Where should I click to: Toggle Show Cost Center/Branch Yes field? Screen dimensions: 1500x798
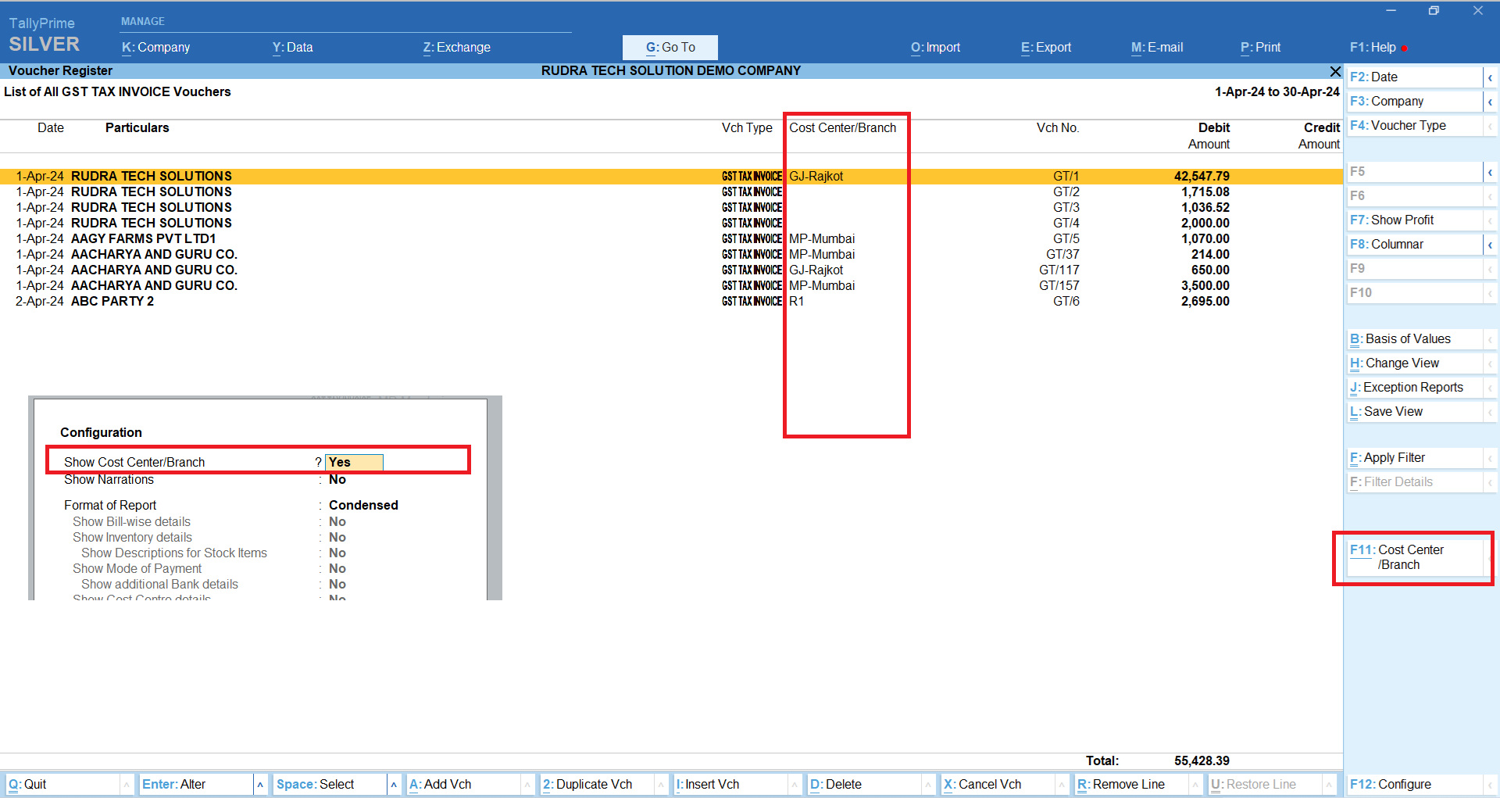[354, 462]
